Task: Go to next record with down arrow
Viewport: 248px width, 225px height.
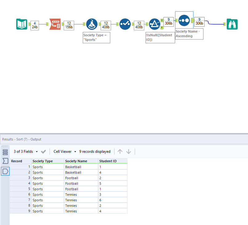Action: pos(129,152)
